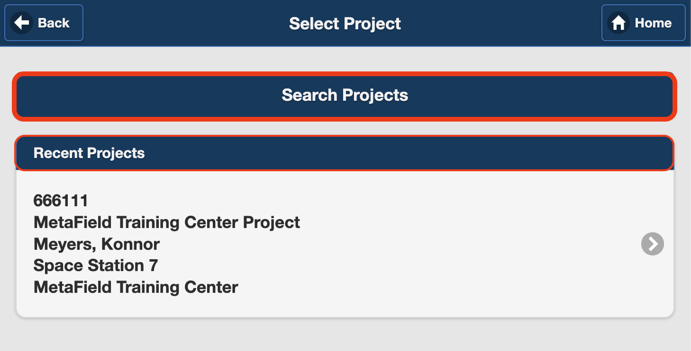Screen dimensions: 691x351
Task: Click the back arrow icon
Action: (21, 23)
